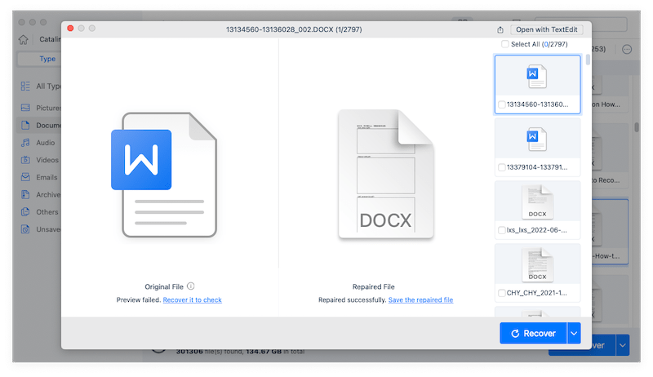Check the lxs_lxs_2022-06-... file checkbox
Viewport: 653px width, 377px height.
(502, 230)
